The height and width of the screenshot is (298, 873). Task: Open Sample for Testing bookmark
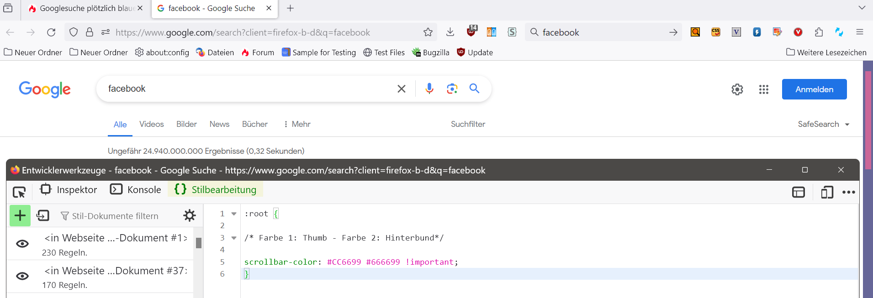click(319, 52)
